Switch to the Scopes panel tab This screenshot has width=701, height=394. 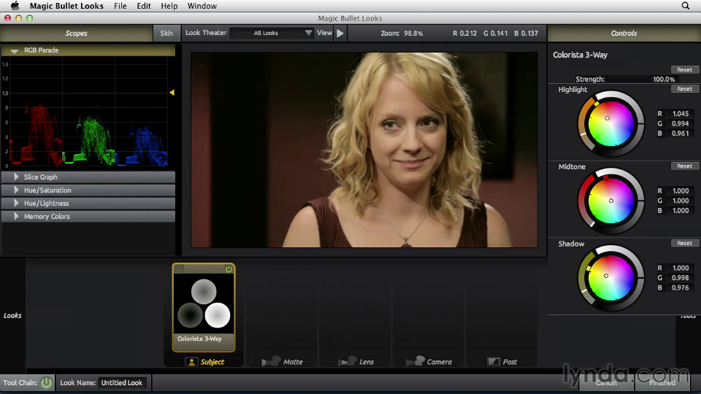pyautogui.click(x=77, y=33)
